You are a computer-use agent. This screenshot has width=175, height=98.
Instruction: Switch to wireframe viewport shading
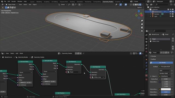tap(134, 5)
